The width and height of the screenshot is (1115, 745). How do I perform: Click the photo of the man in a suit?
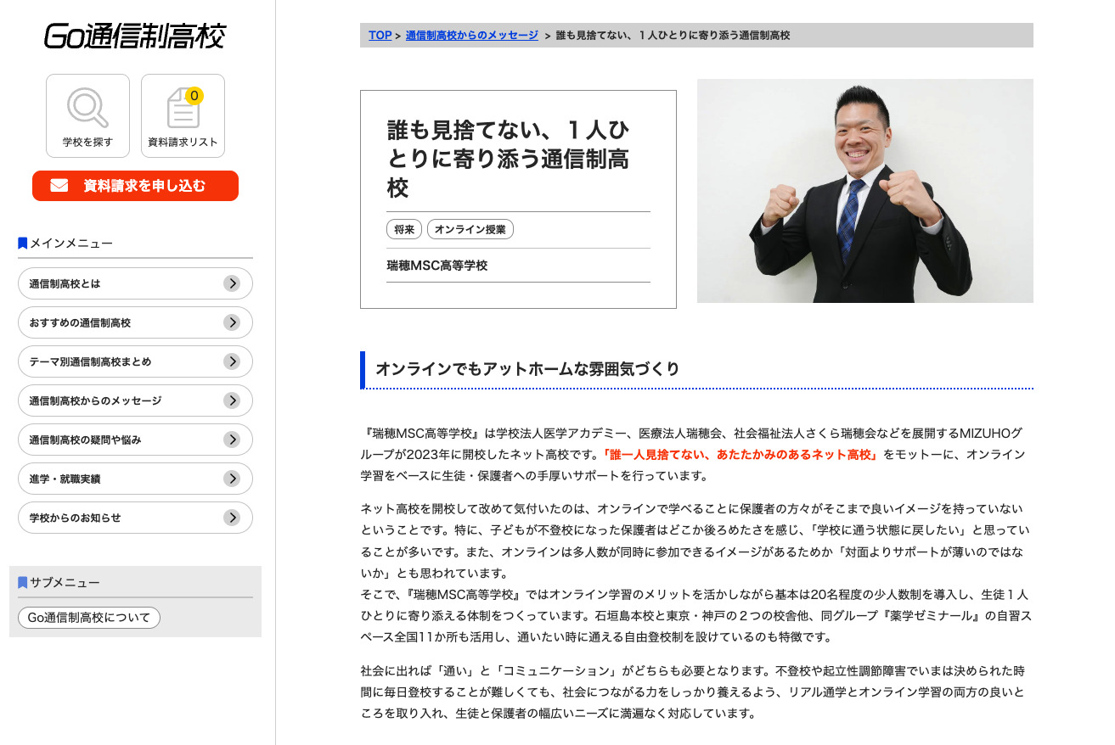865,191
